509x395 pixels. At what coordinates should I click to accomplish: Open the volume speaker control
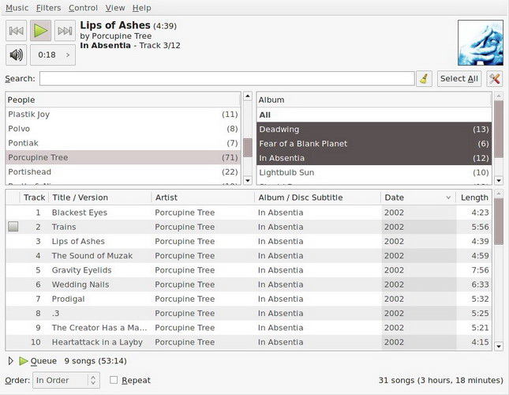click(x=16, y=55)
